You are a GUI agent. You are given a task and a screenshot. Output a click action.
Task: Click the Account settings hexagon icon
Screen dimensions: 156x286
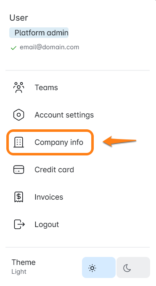click(x=19, y=115)
